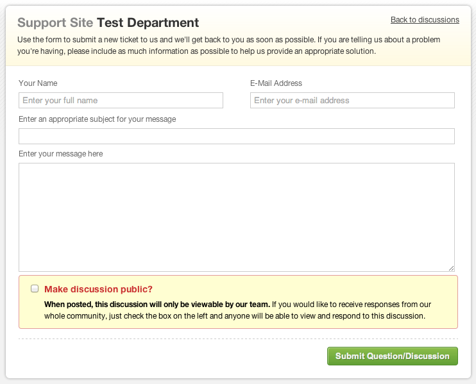The image size is (476, 384).
Task: Click the gray "Support Site" heading text
Action: click(55, 22)
